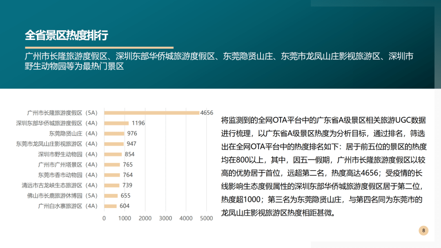Select the bar for 深圳市野生动物园
This screenshot has height=248, width=441.
pyautogui.click(x=112, y=154)
